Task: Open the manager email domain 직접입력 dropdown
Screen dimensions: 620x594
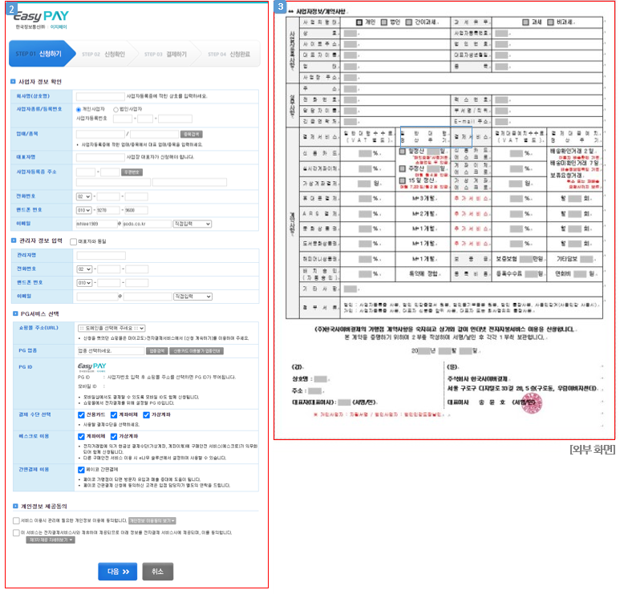Action: pos(193,297)
